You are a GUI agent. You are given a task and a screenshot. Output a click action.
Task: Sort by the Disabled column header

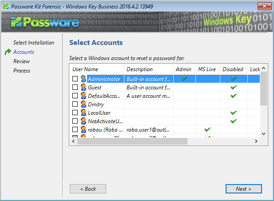[x=234, y=69]
